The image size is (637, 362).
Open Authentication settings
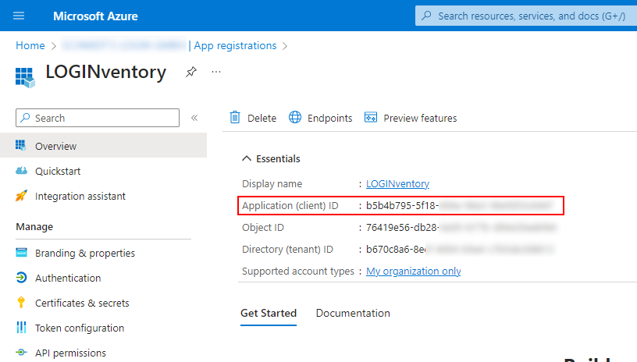(x=68, y=278)
